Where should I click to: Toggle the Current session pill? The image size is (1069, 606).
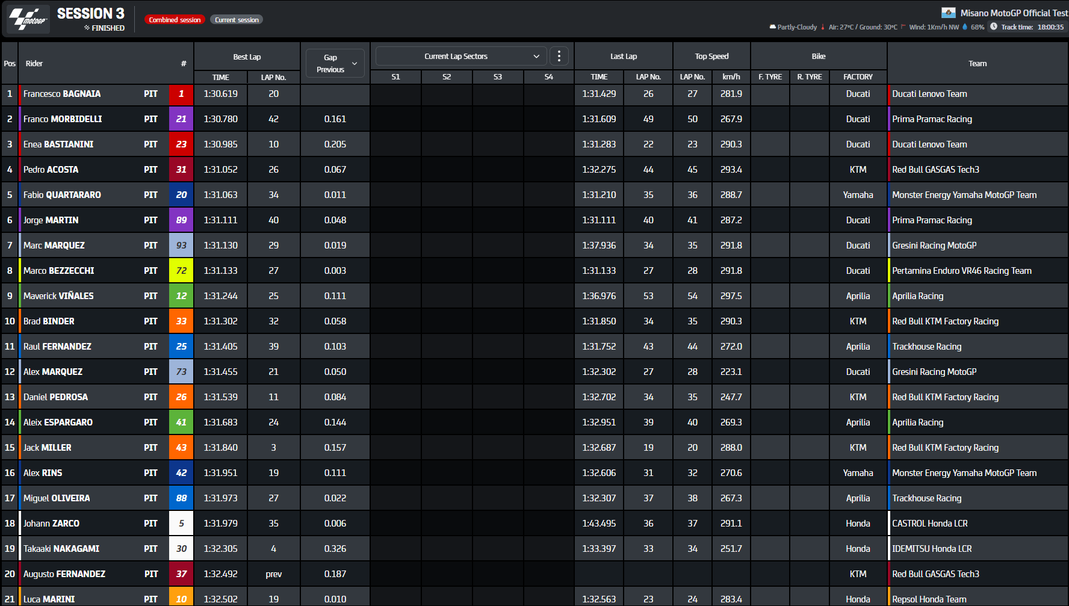coord(237,20)
